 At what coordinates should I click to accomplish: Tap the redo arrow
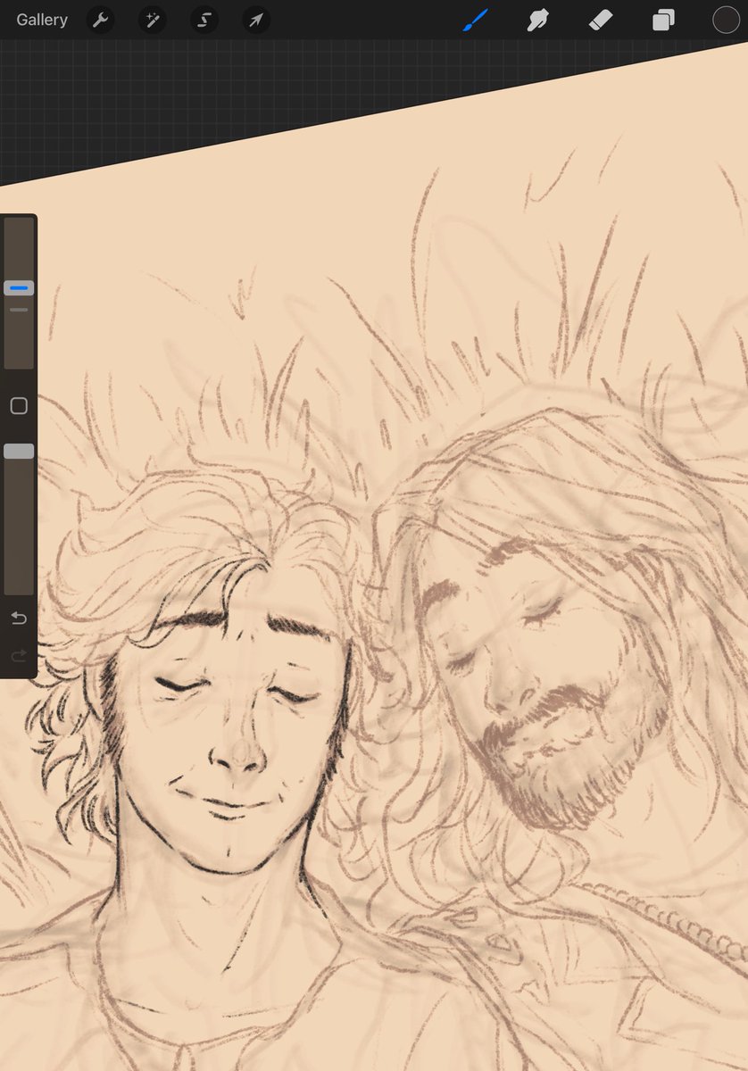[18, 655]
